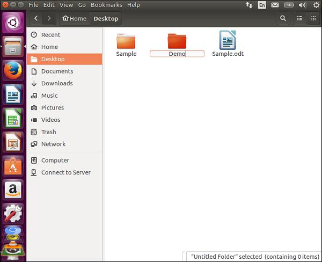
Task: Select the Sample.odt document file
Action: 228,43
